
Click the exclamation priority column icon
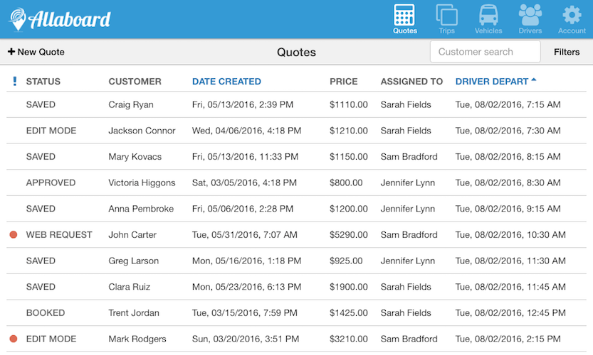(15, 82)
